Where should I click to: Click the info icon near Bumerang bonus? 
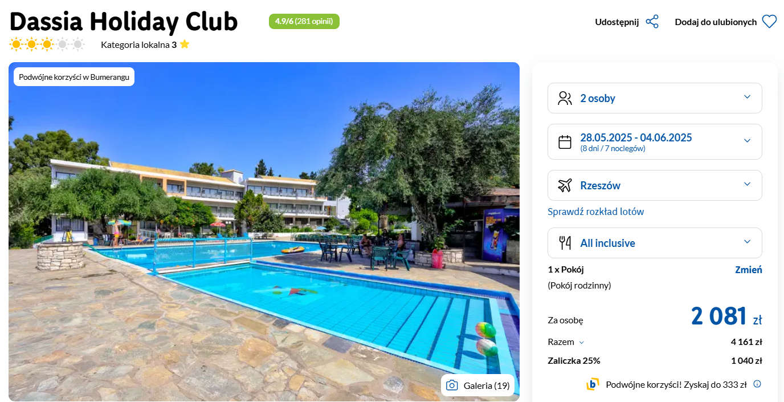(x=757, y=384)
